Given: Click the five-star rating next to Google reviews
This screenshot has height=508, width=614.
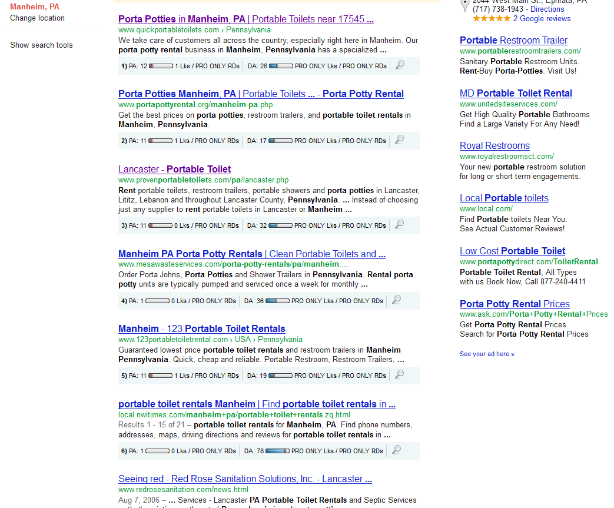Looking at the screenshot, I should (x=492, y=18).
